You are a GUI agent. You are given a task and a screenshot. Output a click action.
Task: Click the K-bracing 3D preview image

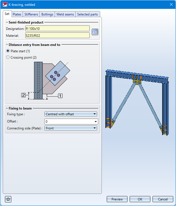tap(137, 103)
